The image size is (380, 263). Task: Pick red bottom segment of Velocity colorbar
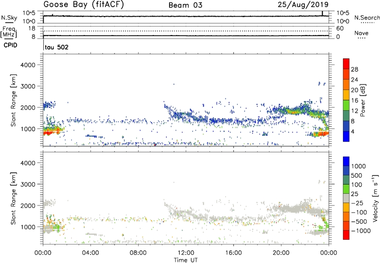(346, 235)
